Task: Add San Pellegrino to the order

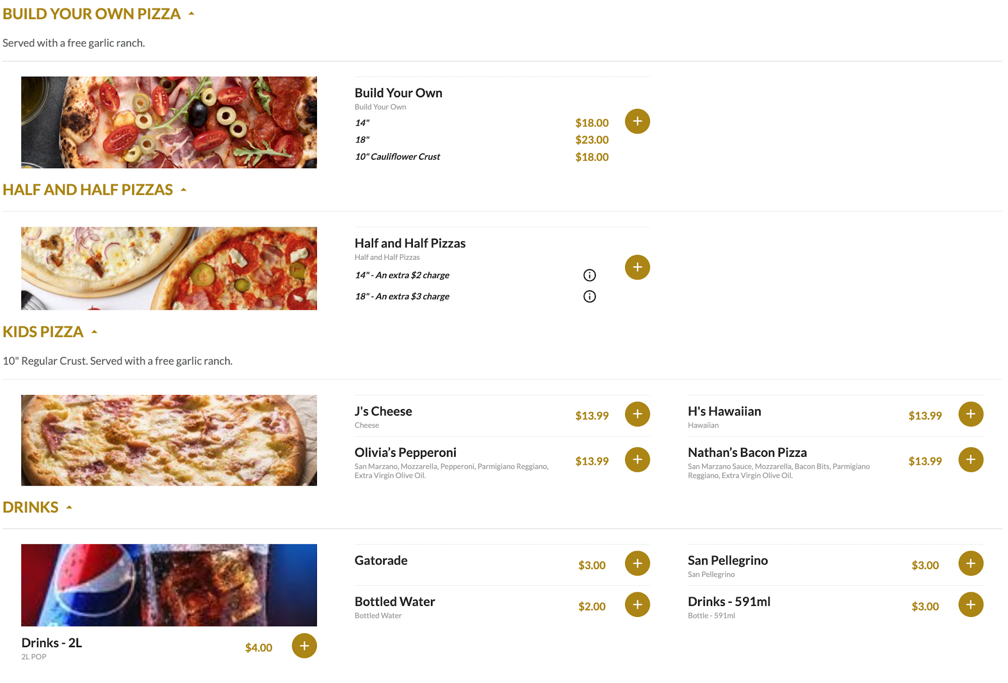Action: click(970, 563)
